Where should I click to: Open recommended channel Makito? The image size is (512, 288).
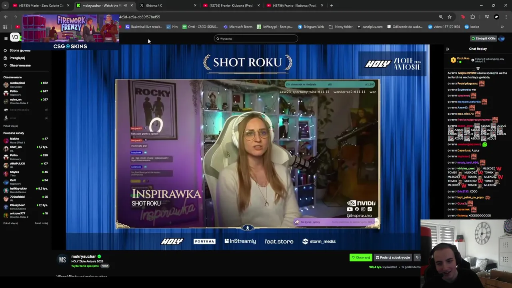tap(26, 140)
